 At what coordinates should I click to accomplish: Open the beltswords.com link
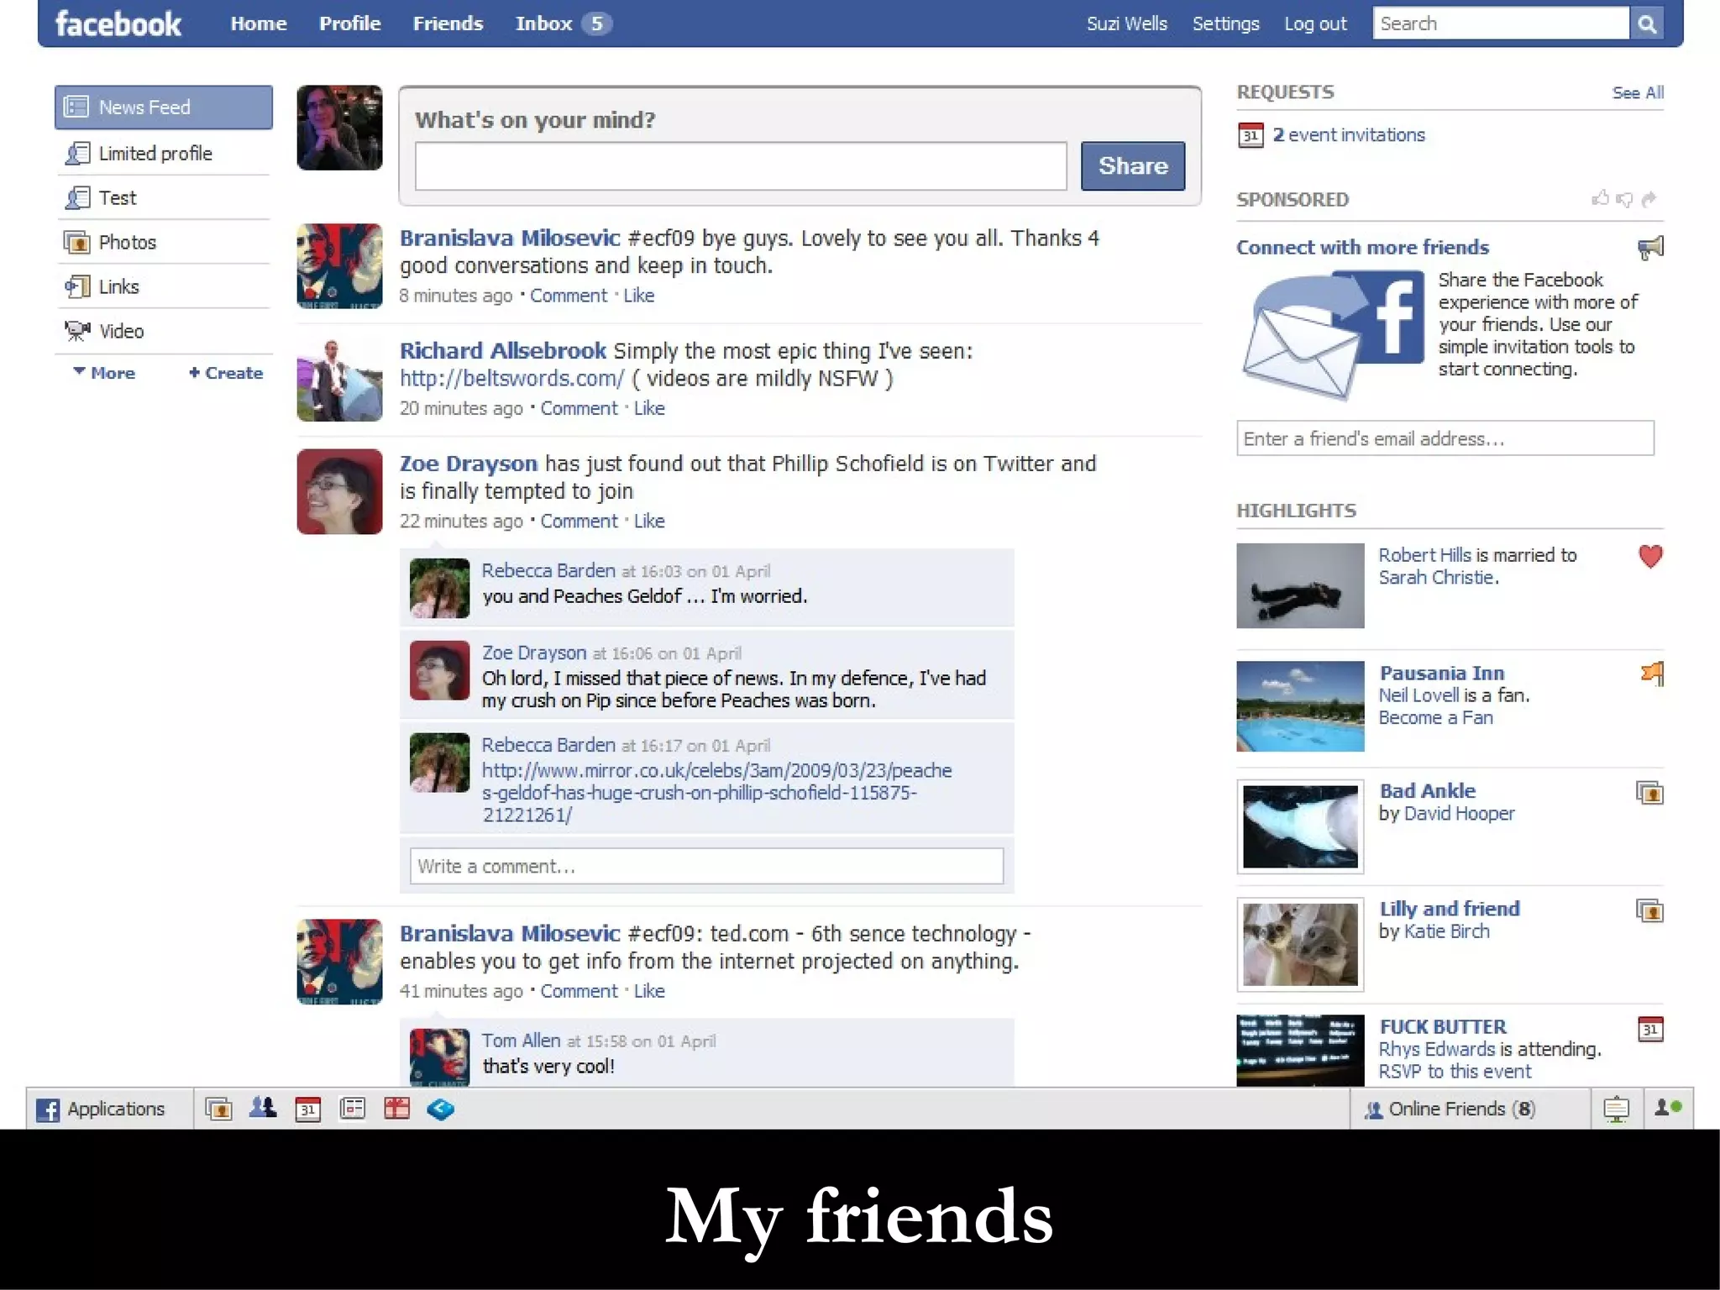point(511,379)
